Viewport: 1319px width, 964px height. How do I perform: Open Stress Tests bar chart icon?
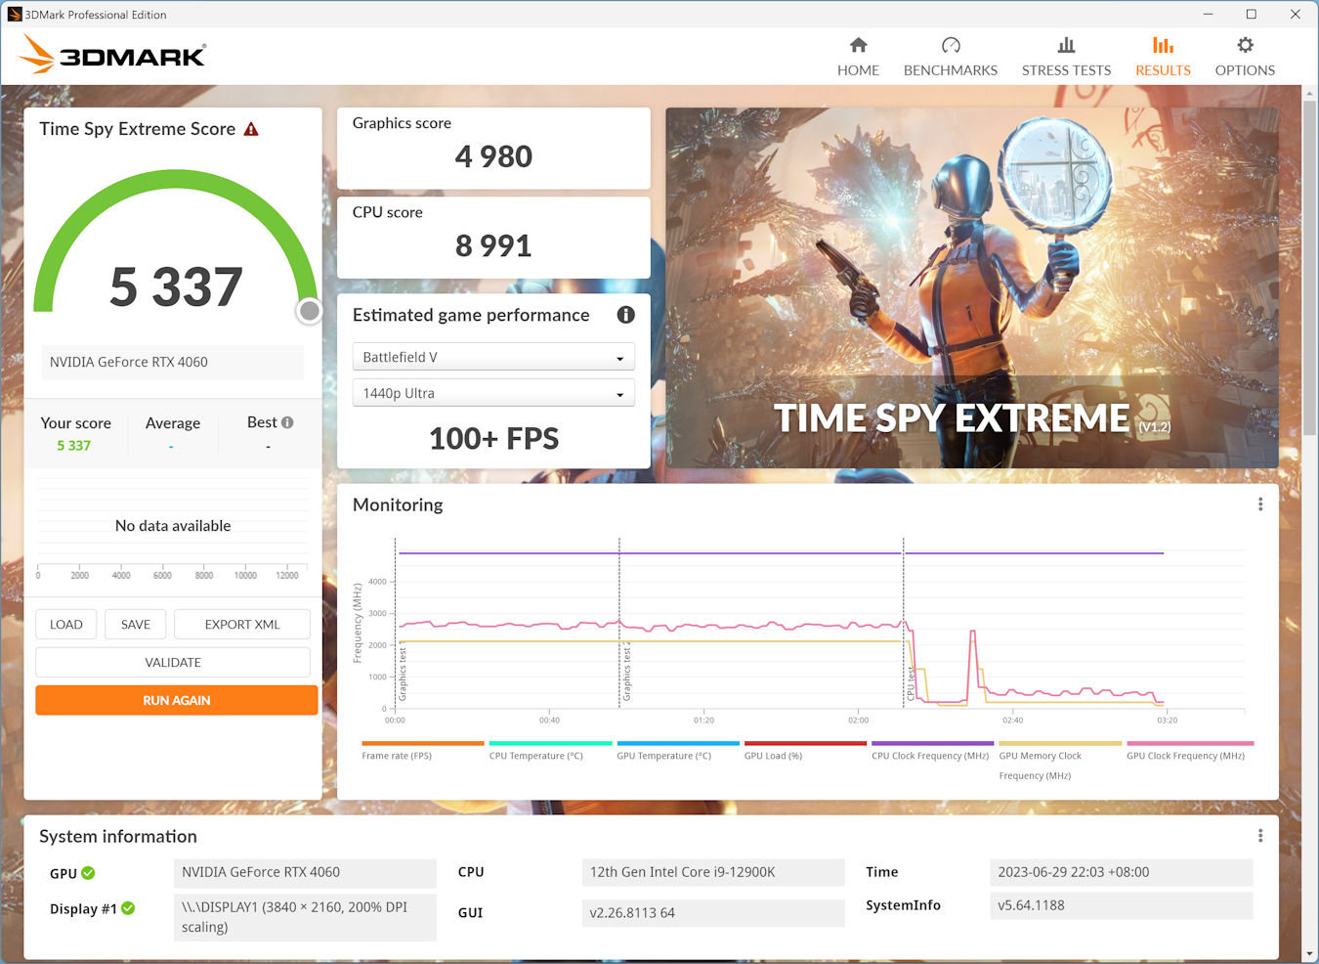click(1066, 45)
